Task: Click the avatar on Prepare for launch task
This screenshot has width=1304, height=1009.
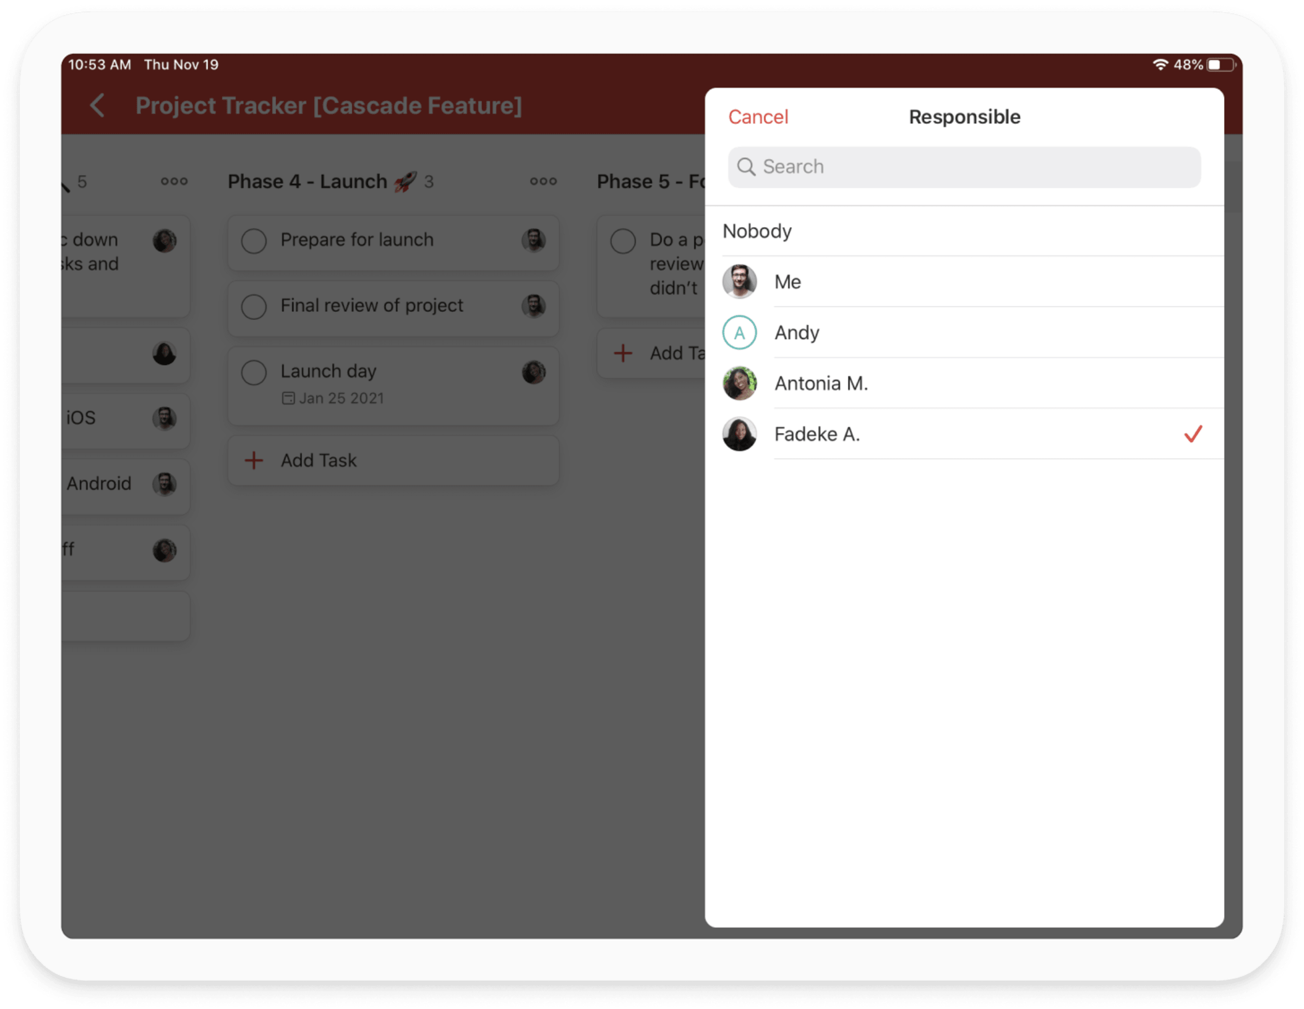Action: click(x=533, y=241)
